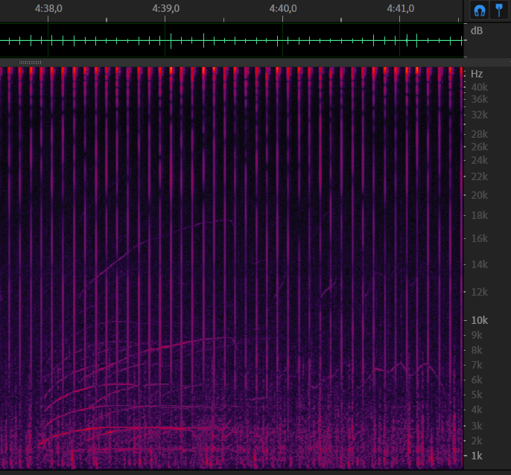Click the 4:38,0 mark on time ruler
This screenshot has width=511, height=475.
tap(48, 9)
